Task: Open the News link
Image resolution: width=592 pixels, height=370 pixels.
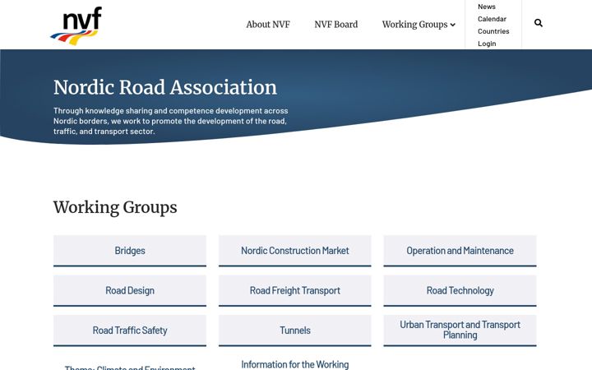Action: tap(486, 7)
